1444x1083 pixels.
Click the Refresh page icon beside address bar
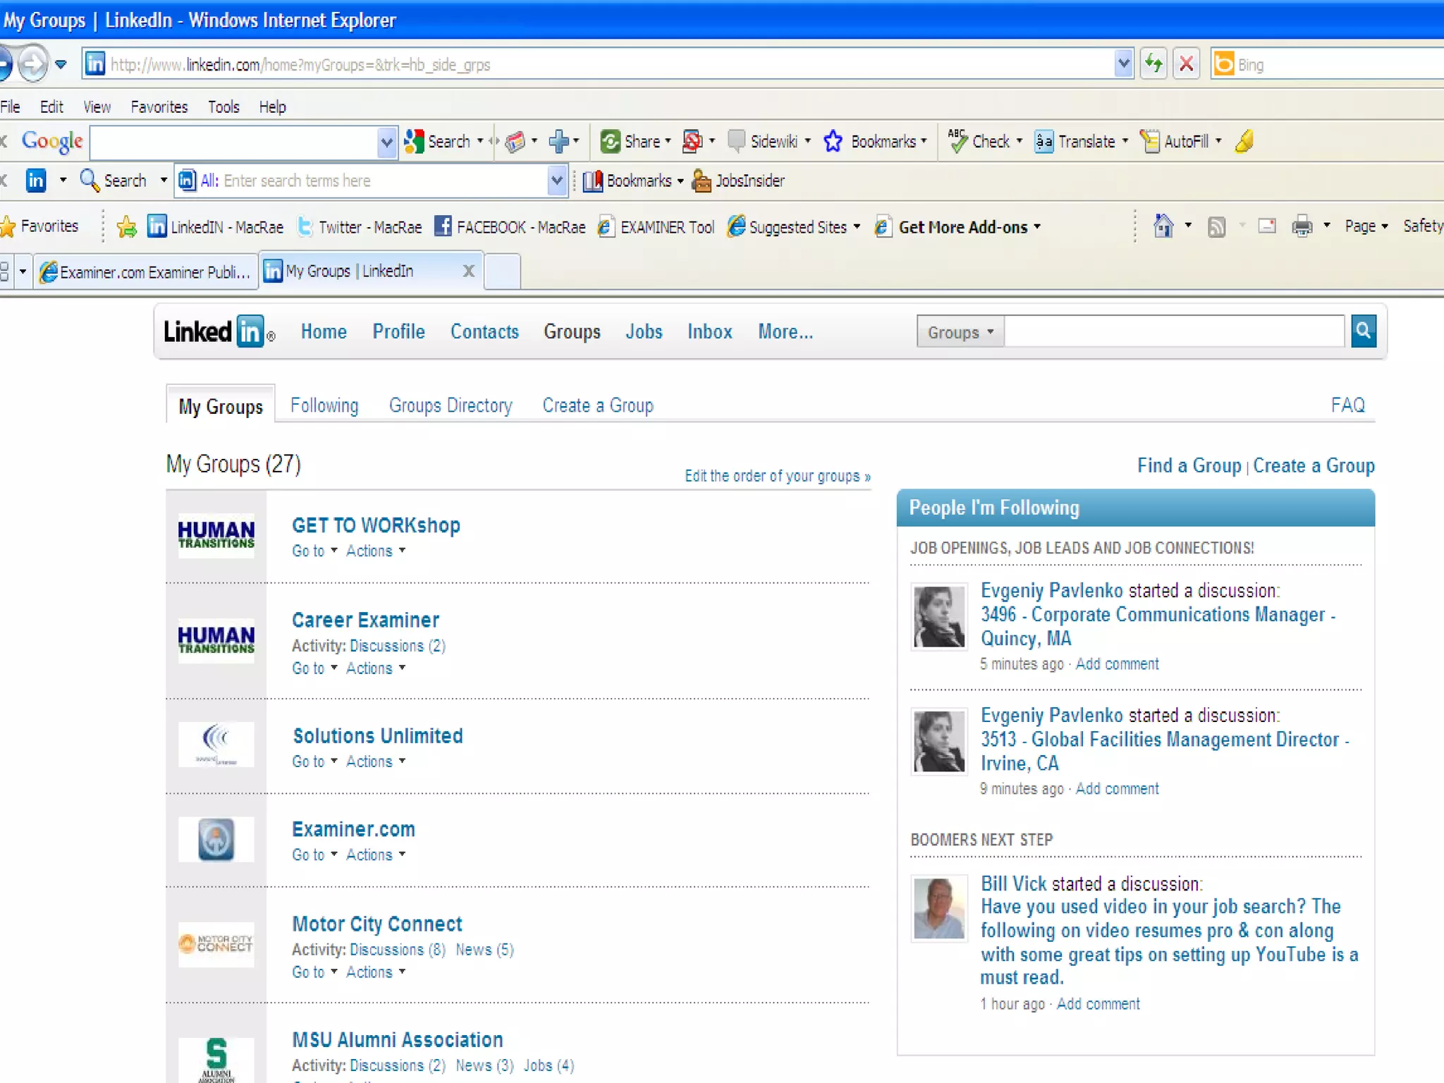coord(1154,64)
